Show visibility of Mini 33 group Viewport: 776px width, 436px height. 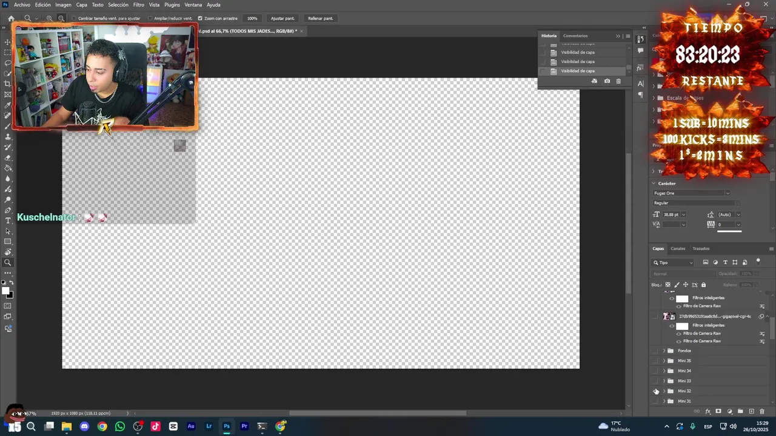coord(655,381)
